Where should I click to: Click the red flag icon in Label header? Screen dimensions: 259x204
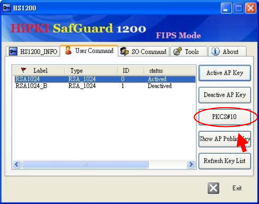[24, 70]
